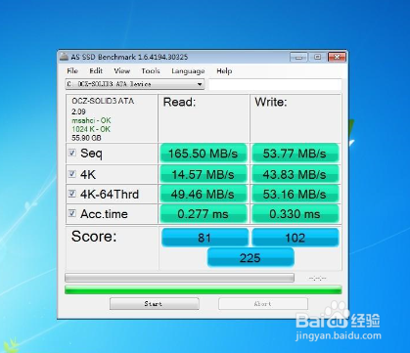Disable the 4K-64Thrd test checkbox
The width and height of the screenshot is (410, 353).
[72, 194]
